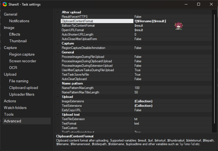Open the Screen recorder settings
Viewport: 218px width, 151px height.
23,61
